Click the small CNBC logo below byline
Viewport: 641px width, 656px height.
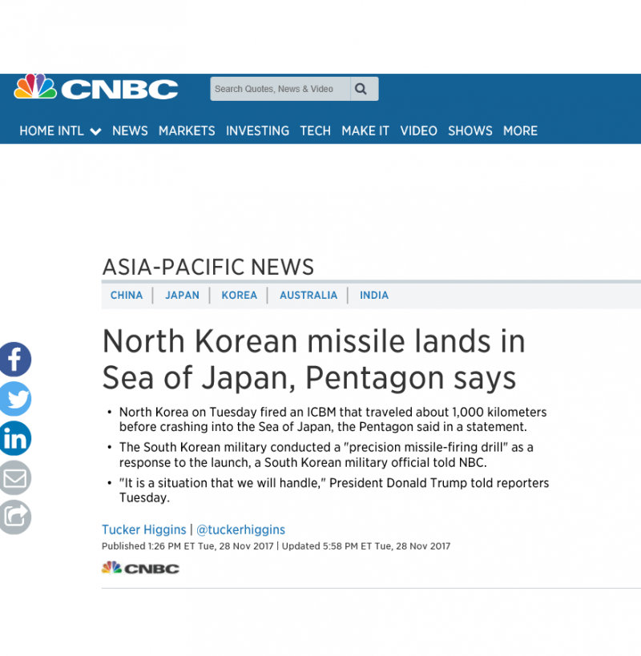point(140,568)
